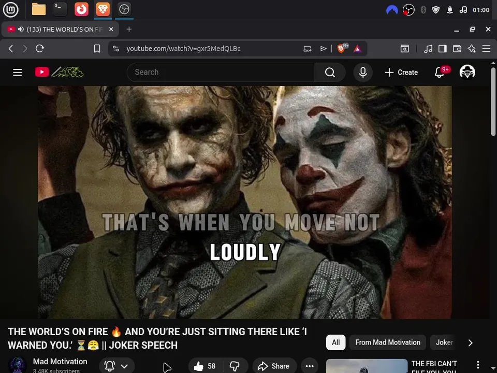Open Brave Rewards triangle icon
Screen dimensions: 497x373
point(358,49)
